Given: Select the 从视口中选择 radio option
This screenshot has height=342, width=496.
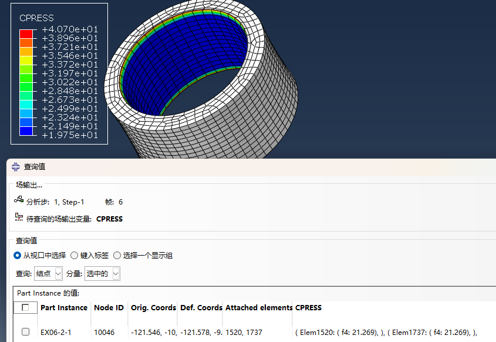Looking at the screenshot, I should click(18, 256).
